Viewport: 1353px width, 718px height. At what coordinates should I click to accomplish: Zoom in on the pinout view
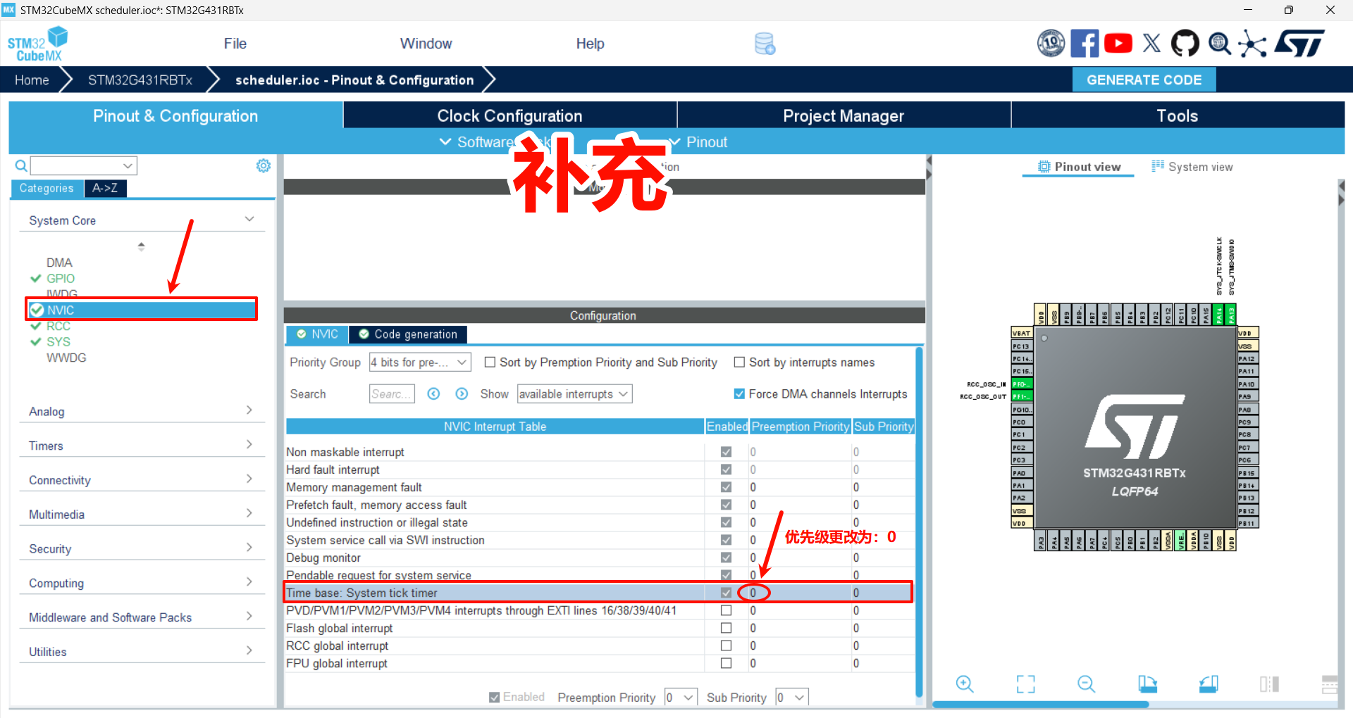click(965, 684)
